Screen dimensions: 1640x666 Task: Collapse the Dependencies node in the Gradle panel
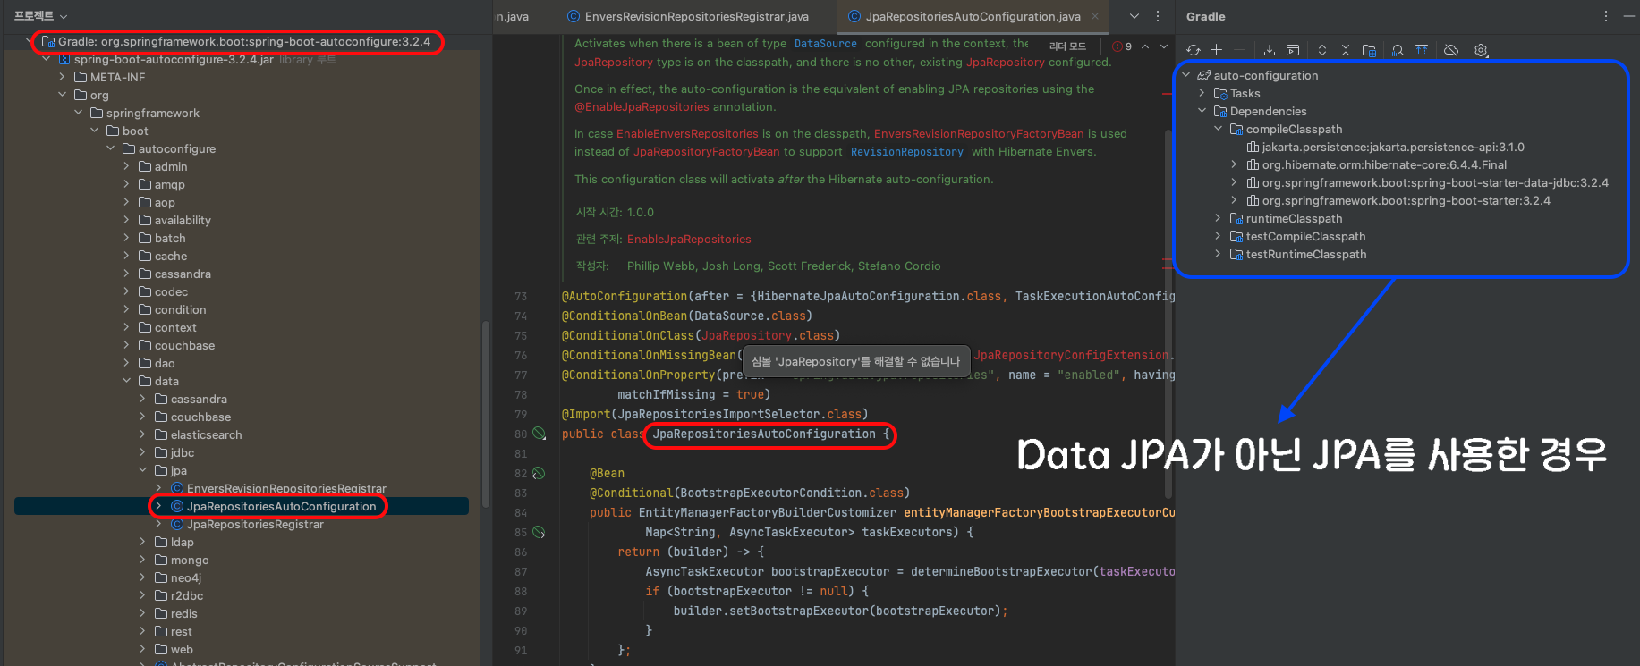[1202, 111]
